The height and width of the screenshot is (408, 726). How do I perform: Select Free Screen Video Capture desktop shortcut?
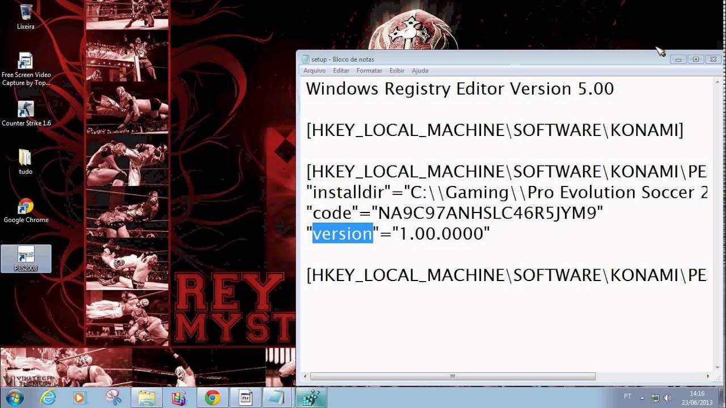(x=26, y=69)
